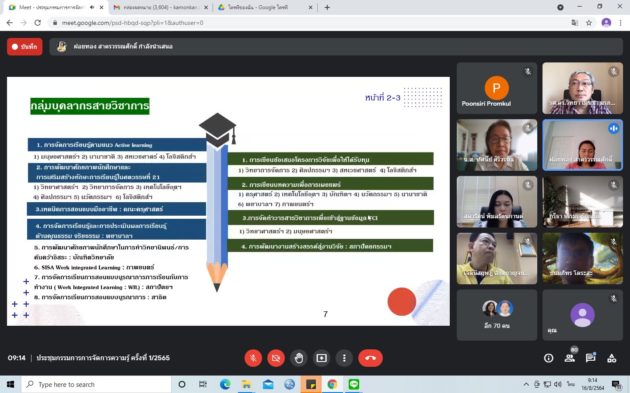Open meeting details info icon
The height and width of the screenshot is (393, 630).
[548, 358]
